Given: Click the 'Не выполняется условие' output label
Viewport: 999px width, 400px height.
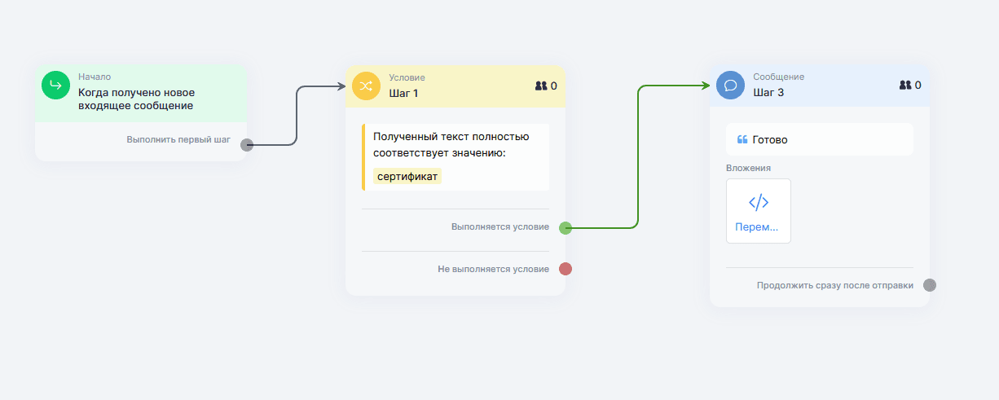Looking at the screenshot, I should pos(493,269).
